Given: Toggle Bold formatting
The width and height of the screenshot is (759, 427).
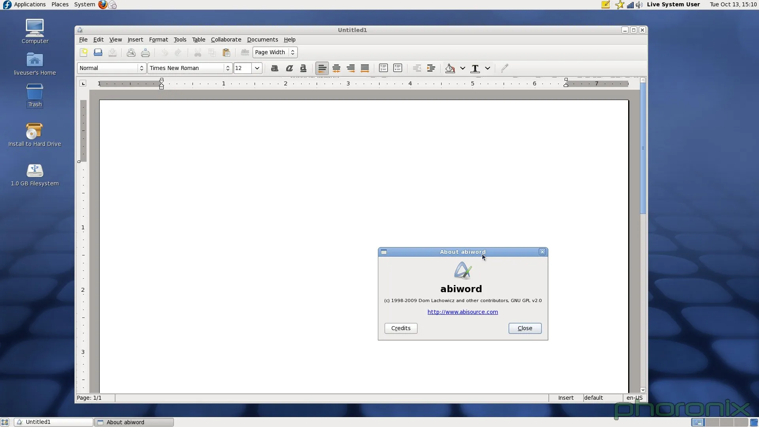Looking at the screenshot, I should [x=275, y=68].
